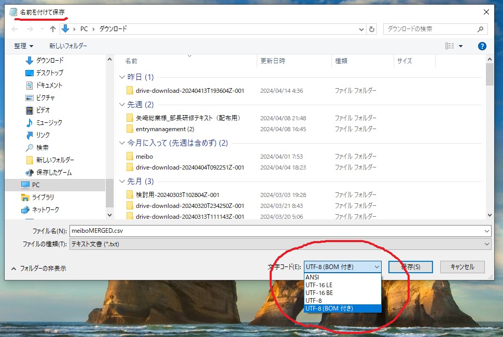Viewport: 503px width, 337px height.
Task: Click the search magnifier icon
Action: tap(480, 29)
